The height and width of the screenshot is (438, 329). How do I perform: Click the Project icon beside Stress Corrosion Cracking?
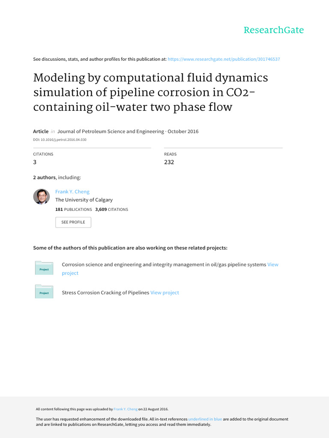tap(44, 291)
